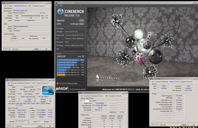
Task: Select ranking row 6C/12T @ 3.95 GHz
Action: [x=71, y=60]
